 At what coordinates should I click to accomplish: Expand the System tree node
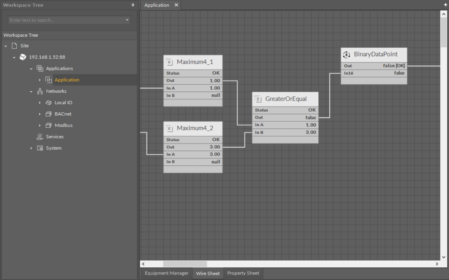(x=31, y=148)
